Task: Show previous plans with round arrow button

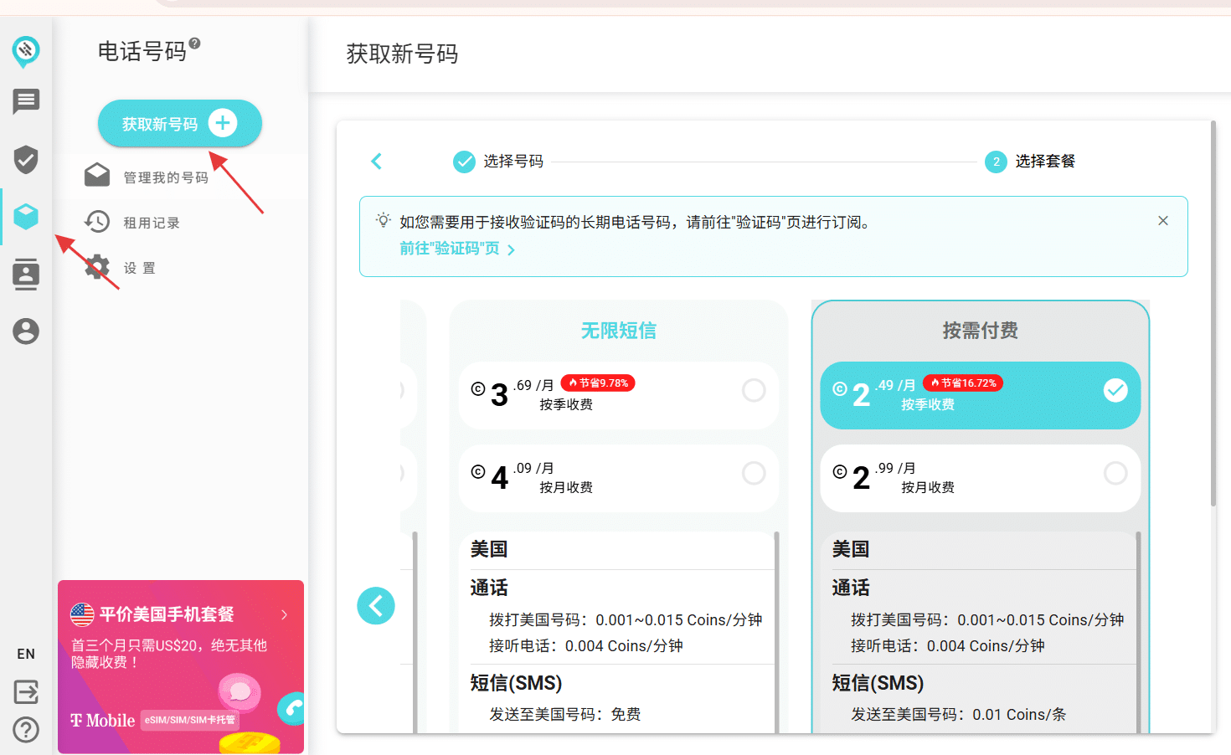Action: [376, 605]
